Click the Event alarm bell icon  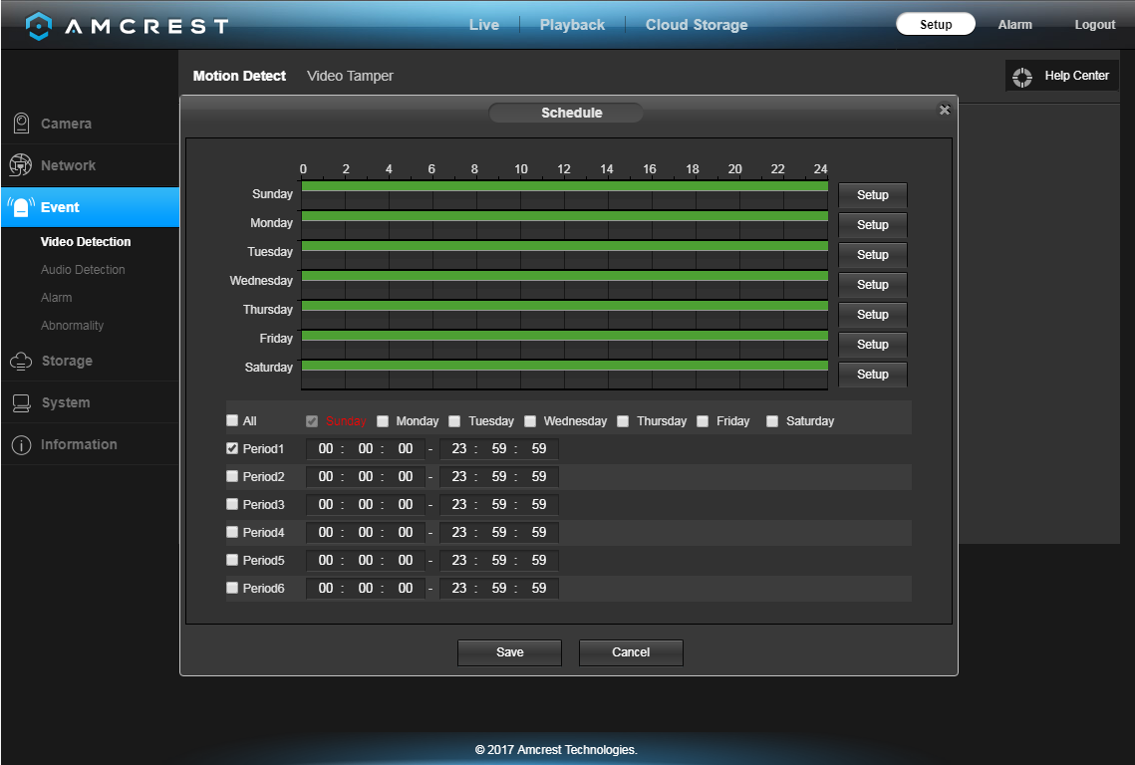[x=21, y=208]
